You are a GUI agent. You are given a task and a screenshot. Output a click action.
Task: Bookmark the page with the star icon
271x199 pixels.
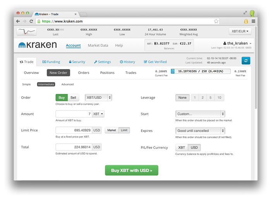(216, 21)
